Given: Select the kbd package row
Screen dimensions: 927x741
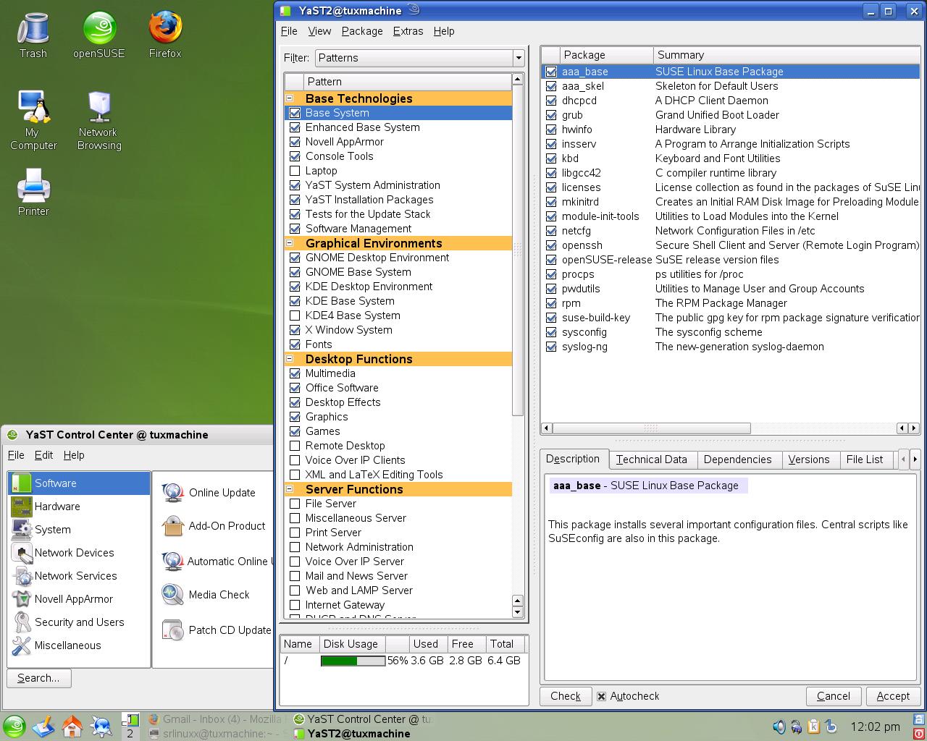Looking at the screenshot, I should point(730,158).
